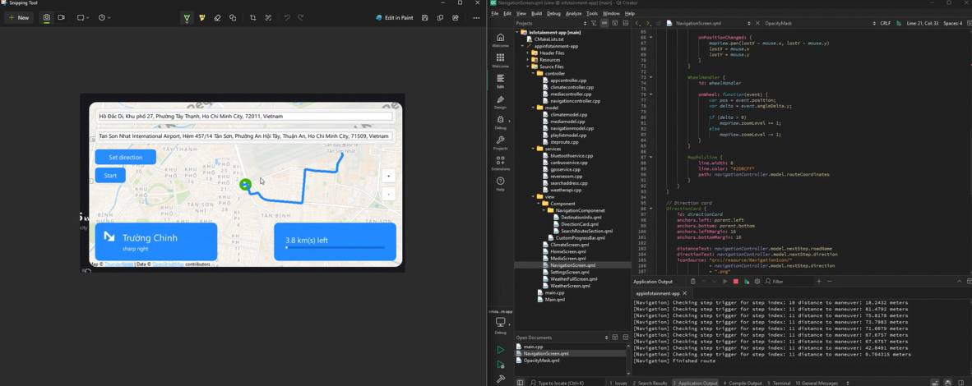This screenshot has height=386, width=972.
Task: Click the remaining distance progress bar
Action: pos(335,247)
